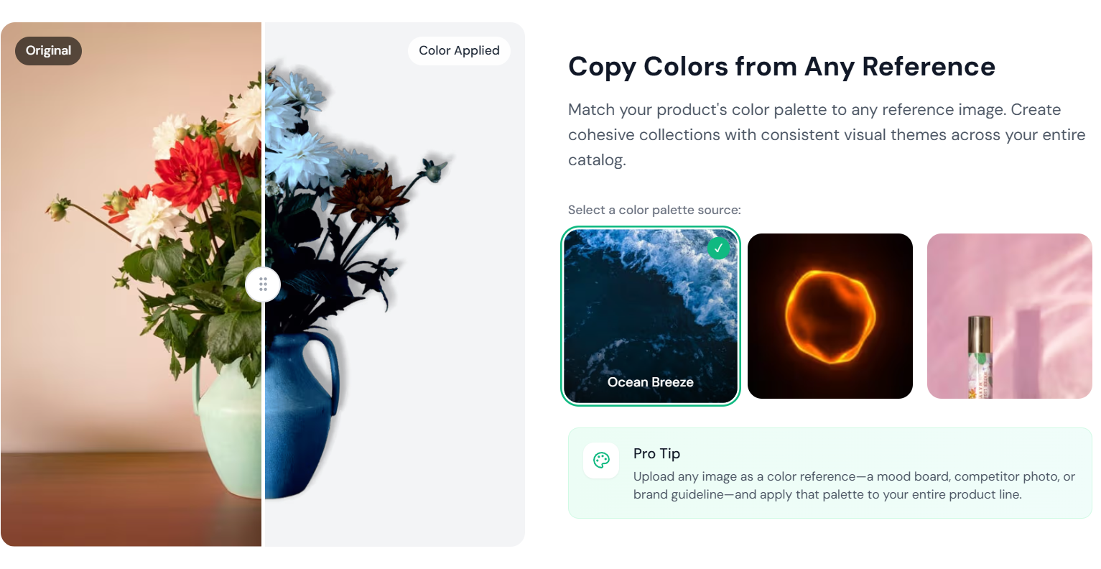The width and height of the screenshot is (1101, 569).
Task: Choose the glowing orange ring palette
Action: click(830, 316)
